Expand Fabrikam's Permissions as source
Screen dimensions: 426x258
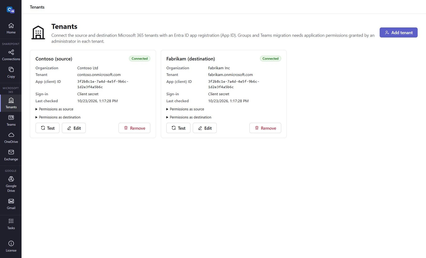click(185, 109)
